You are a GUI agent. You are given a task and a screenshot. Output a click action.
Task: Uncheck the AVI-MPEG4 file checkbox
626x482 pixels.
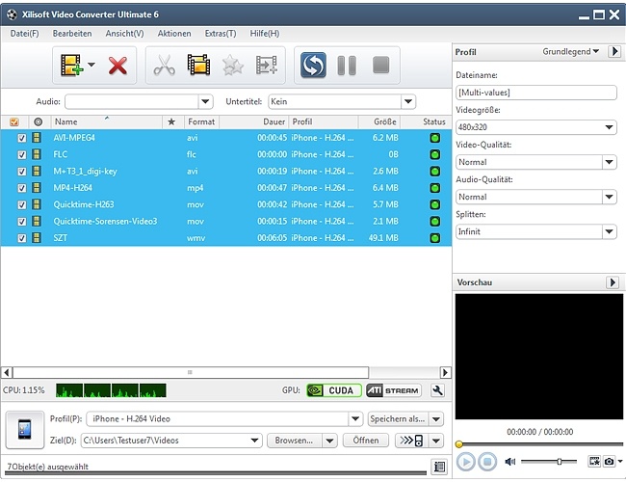22,137
